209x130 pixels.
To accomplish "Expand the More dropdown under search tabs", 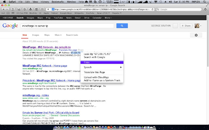I will click(x=58, y=35).
